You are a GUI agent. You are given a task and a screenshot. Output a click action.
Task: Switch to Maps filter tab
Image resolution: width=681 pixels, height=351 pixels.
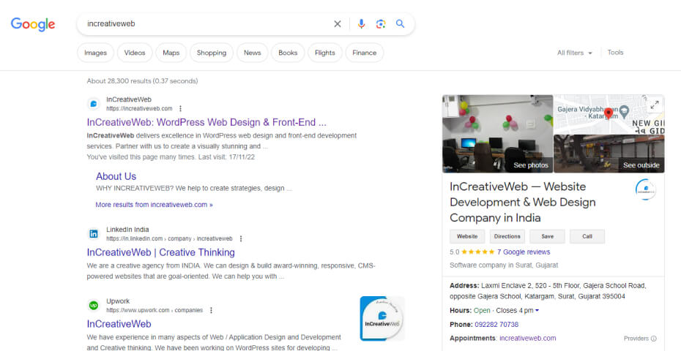coord(171,53)
